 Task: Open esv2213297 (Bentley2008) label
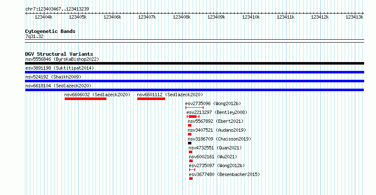pos(217,112)
